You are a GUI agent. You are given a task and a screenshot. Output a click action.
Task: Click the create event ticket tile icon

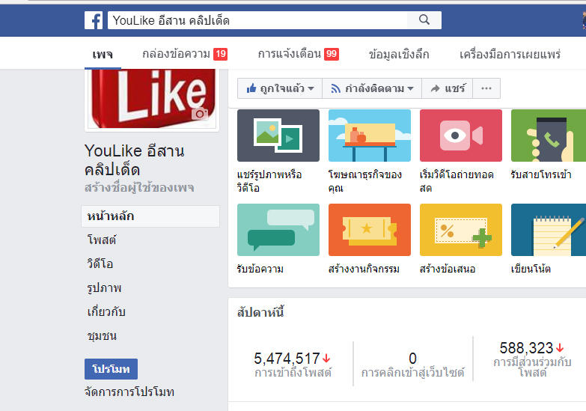(370, 230)
